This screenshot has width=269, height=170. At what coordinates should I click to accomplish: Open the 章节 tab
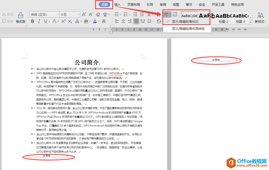coord(189,5)
